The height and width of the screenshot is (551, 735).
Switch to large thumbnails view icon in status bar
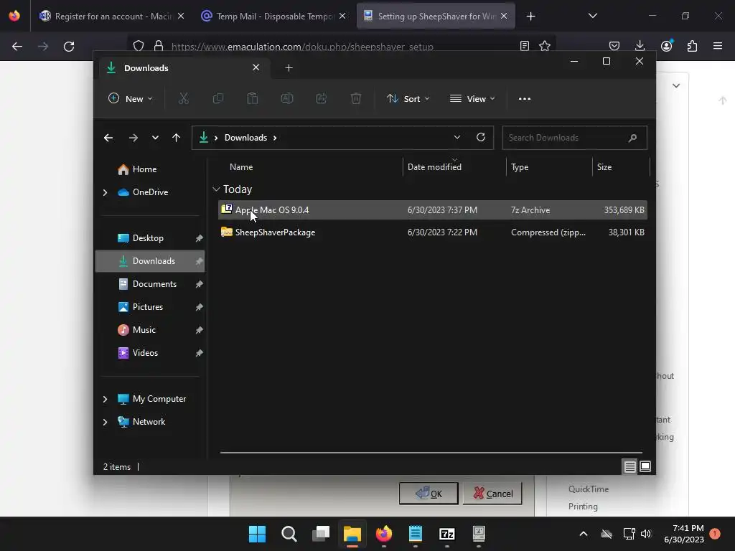pos(645,466)
